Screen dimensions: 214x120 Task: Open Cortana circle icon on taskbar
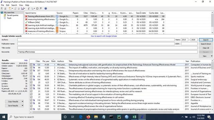65,117
